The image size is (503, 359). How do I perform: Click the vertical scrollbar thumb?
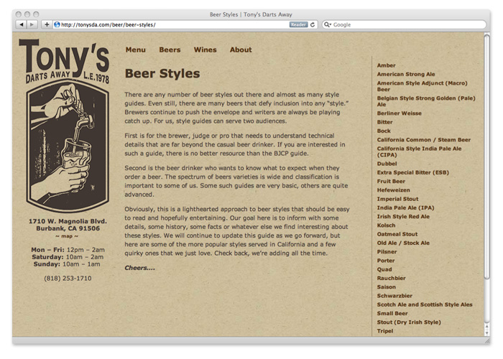[487, 157]
